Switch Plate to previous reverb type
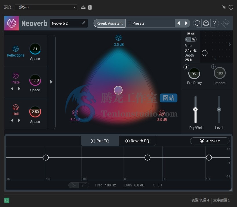Viewport: 237px width, 207px height. 12,89
